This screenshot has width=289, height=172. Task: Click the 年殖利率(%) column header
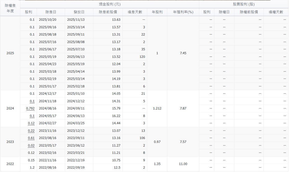[x=183, y=12]
